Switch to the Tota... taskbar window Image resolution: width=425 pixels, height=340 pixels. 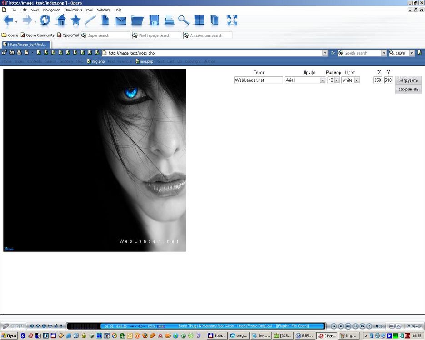[217, 335]
